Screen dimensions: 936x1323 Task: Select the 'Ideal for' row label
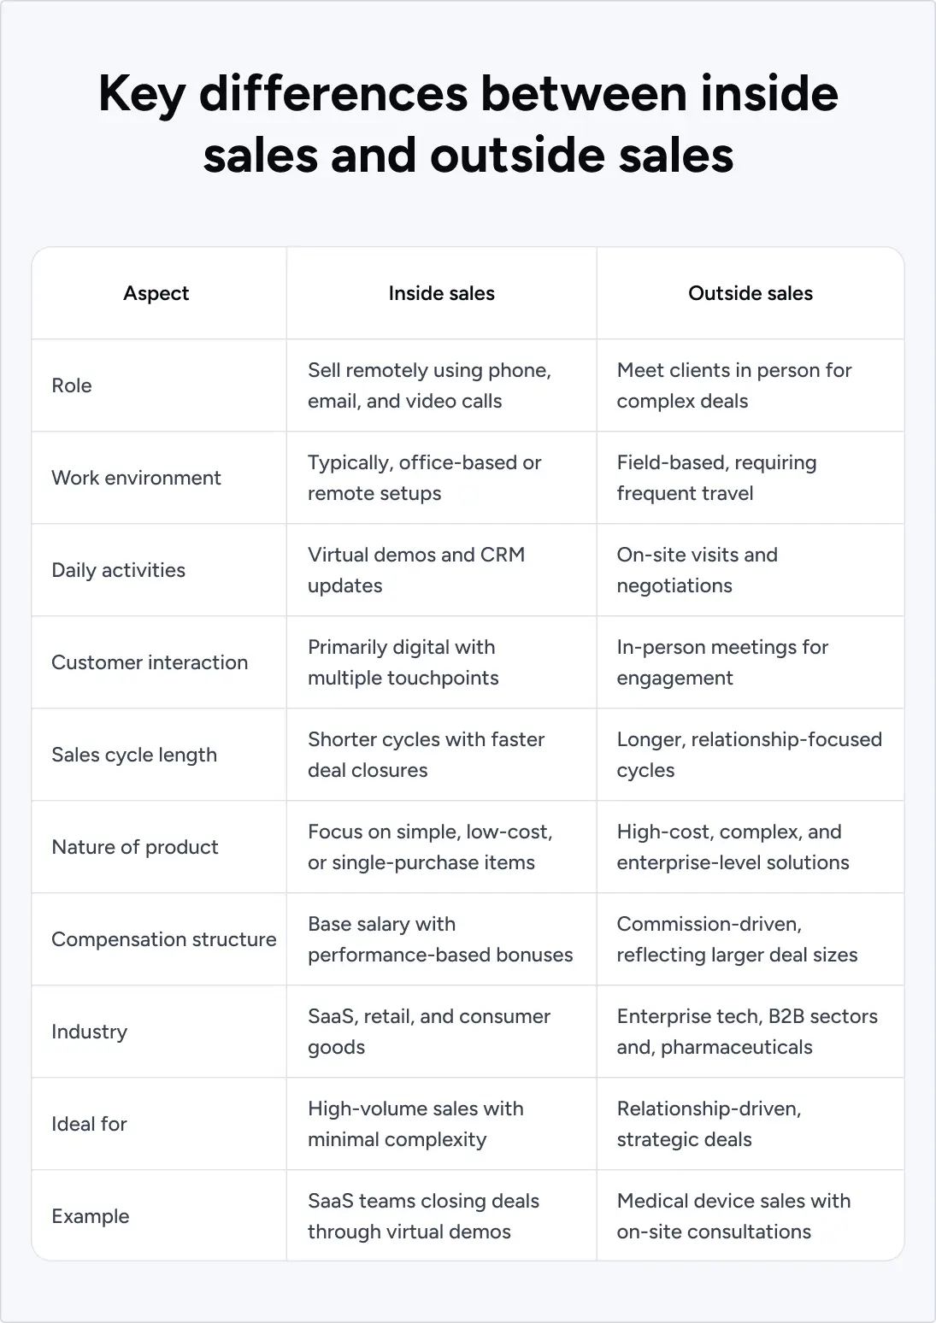point(89,1124)
